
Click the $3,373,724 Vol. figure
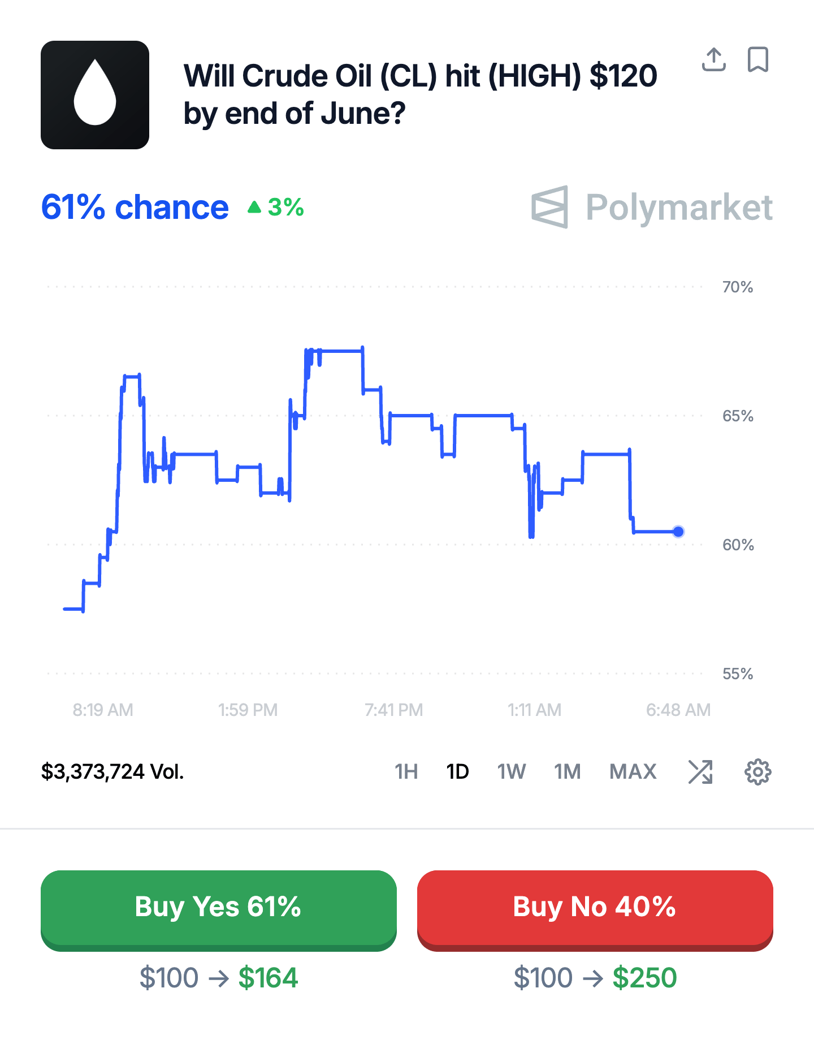pyautogui.click(x=112, y=771)
